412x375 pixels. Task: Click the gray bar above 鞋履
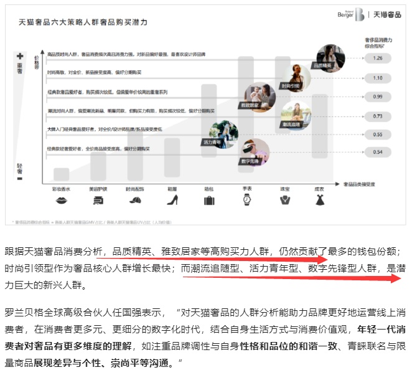172,158
